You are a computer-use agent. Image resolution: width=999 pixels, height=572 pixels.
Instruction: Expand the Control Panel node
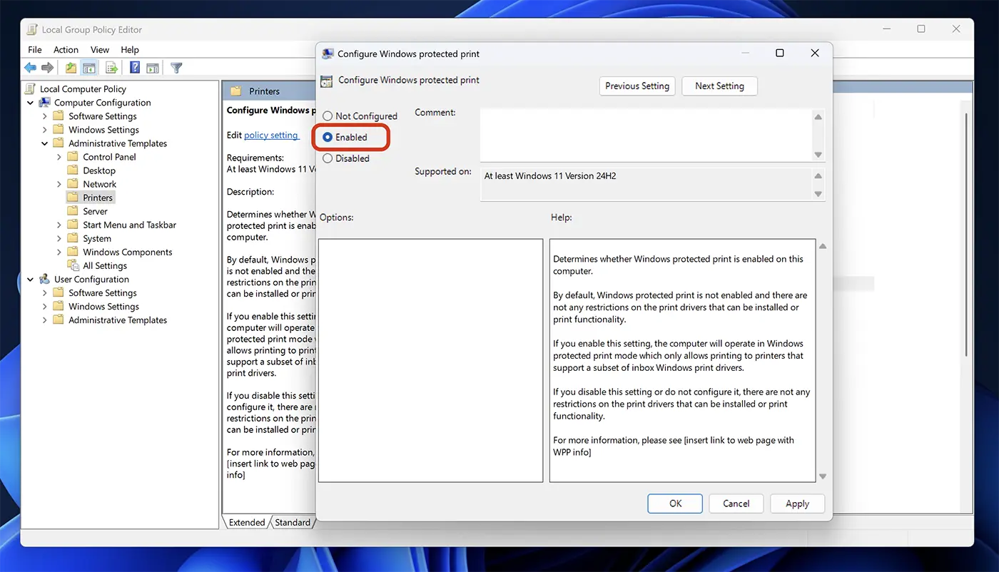(59, 157)
